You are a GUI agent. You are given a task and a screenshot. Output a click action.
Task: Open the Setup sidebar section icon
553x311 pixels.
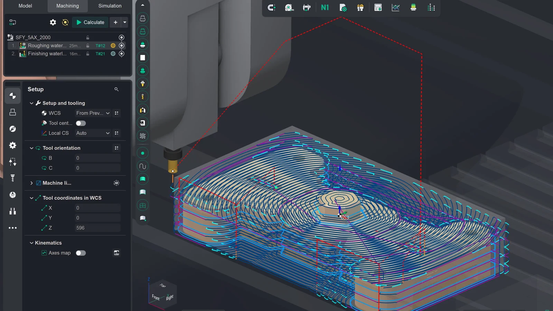13,96
